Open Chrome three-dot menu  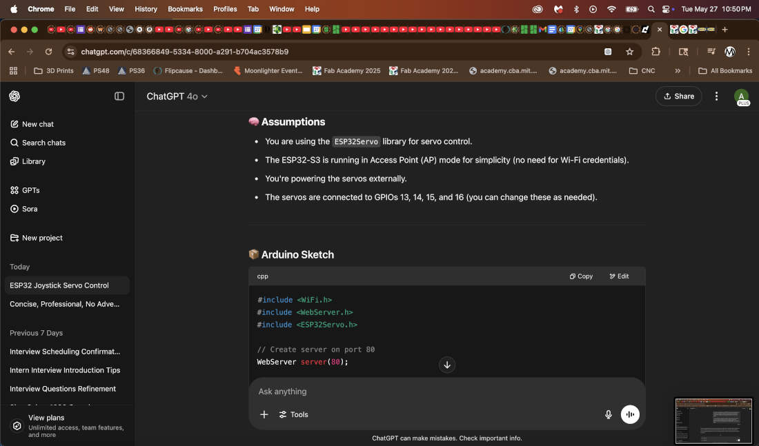pos(749,52)
